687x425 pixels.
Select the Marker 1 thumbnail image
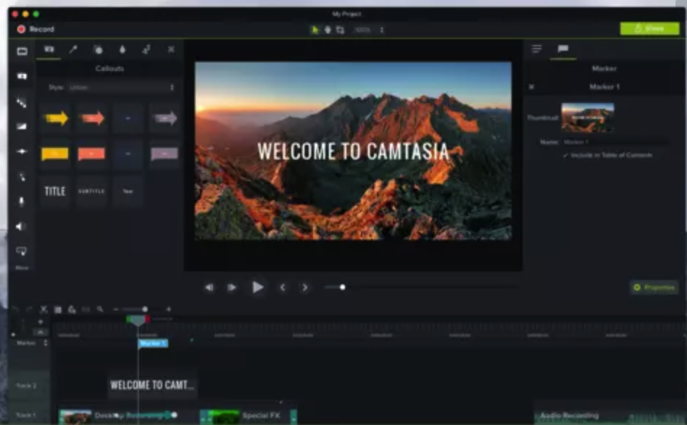tap(588, 117)
